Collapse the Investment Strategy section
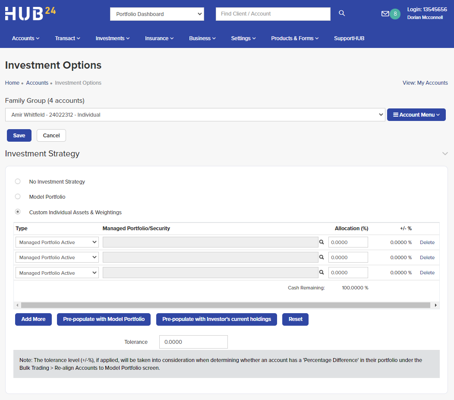 tap(445, 153)
